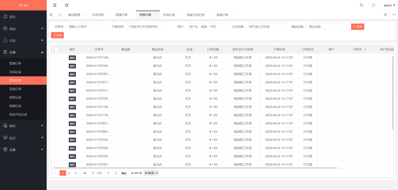The image size is (398, 190).
Task: Close the 盲盒开启记录 tab via its X
Action: pos(209,15)
